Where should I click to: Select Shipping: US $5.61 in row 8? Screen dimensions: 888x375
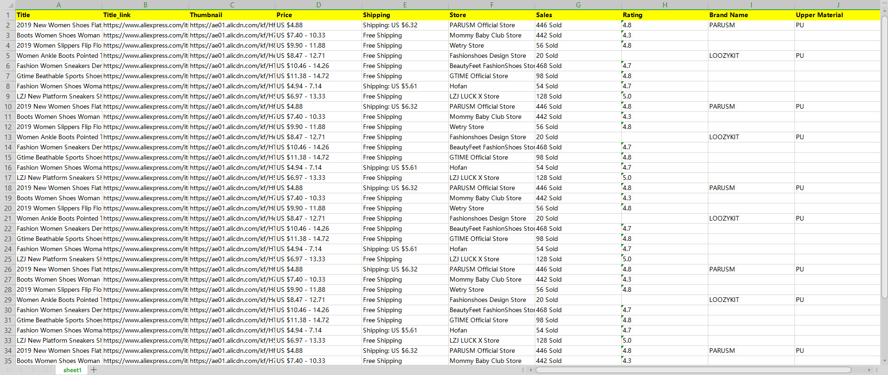[405, 86]
